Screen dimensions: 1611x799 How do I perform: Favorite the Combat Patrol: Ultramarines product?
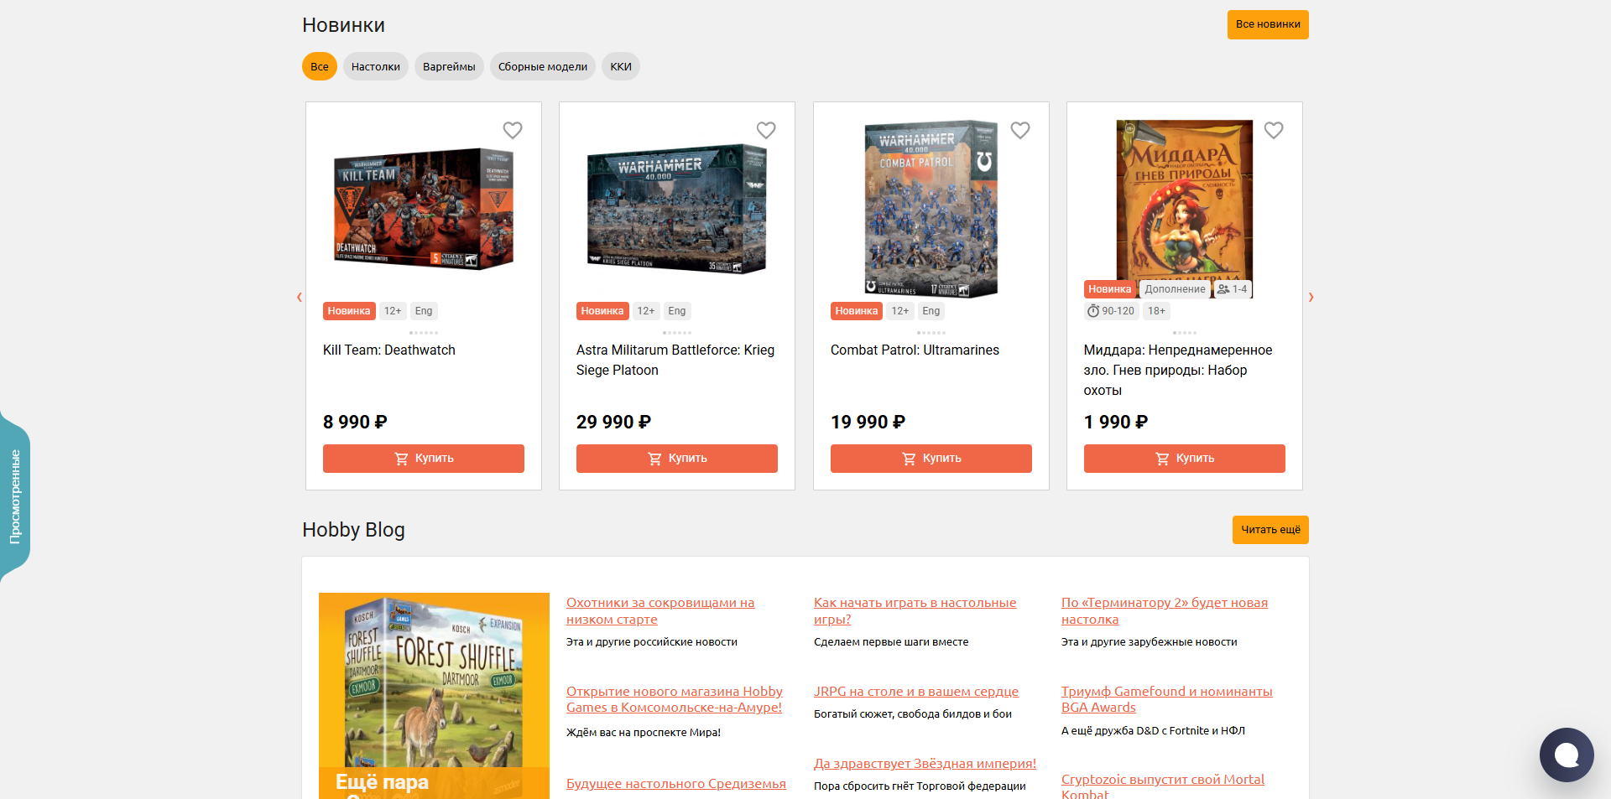click(1020, 130)
